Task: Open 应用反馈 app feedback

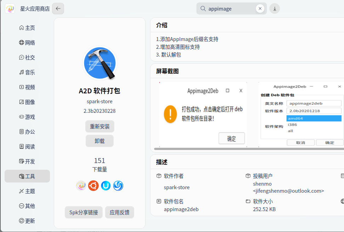Action: pyautogui.click(x=120, y=213)
